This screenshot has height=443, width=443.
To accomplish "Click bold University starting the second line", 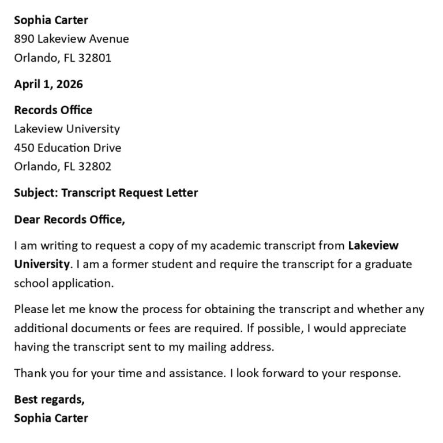I will click(x=42, y=265).
